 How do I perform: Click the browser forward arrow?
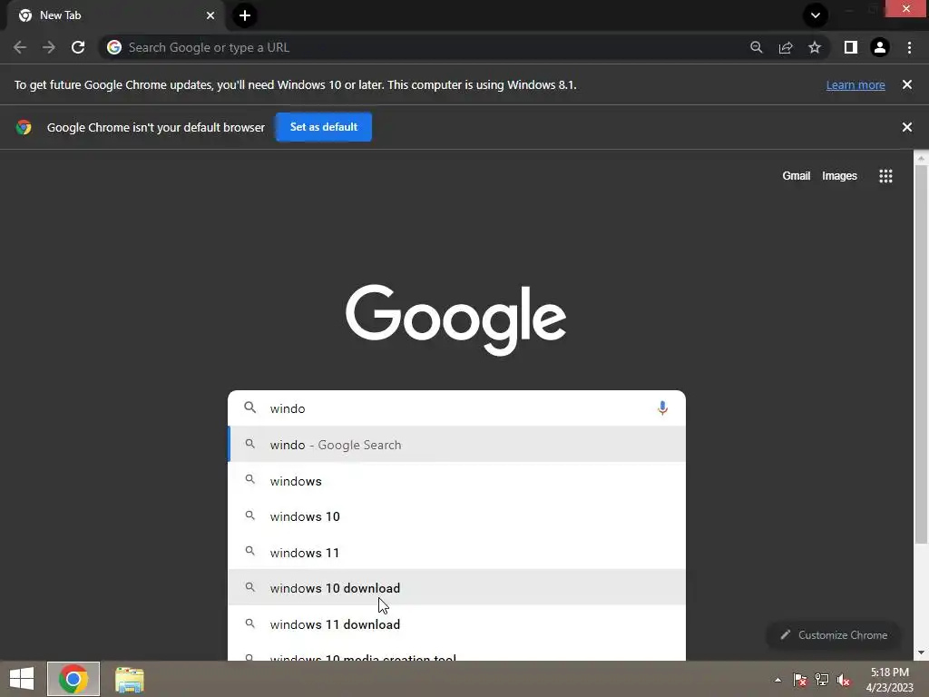49,47
